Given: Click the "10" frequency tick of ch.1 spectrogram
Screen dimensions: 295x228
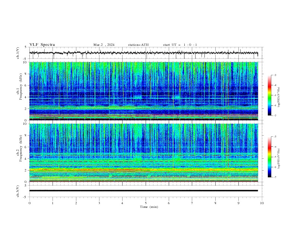Looking at the screenshot, I should click(25, 62).
